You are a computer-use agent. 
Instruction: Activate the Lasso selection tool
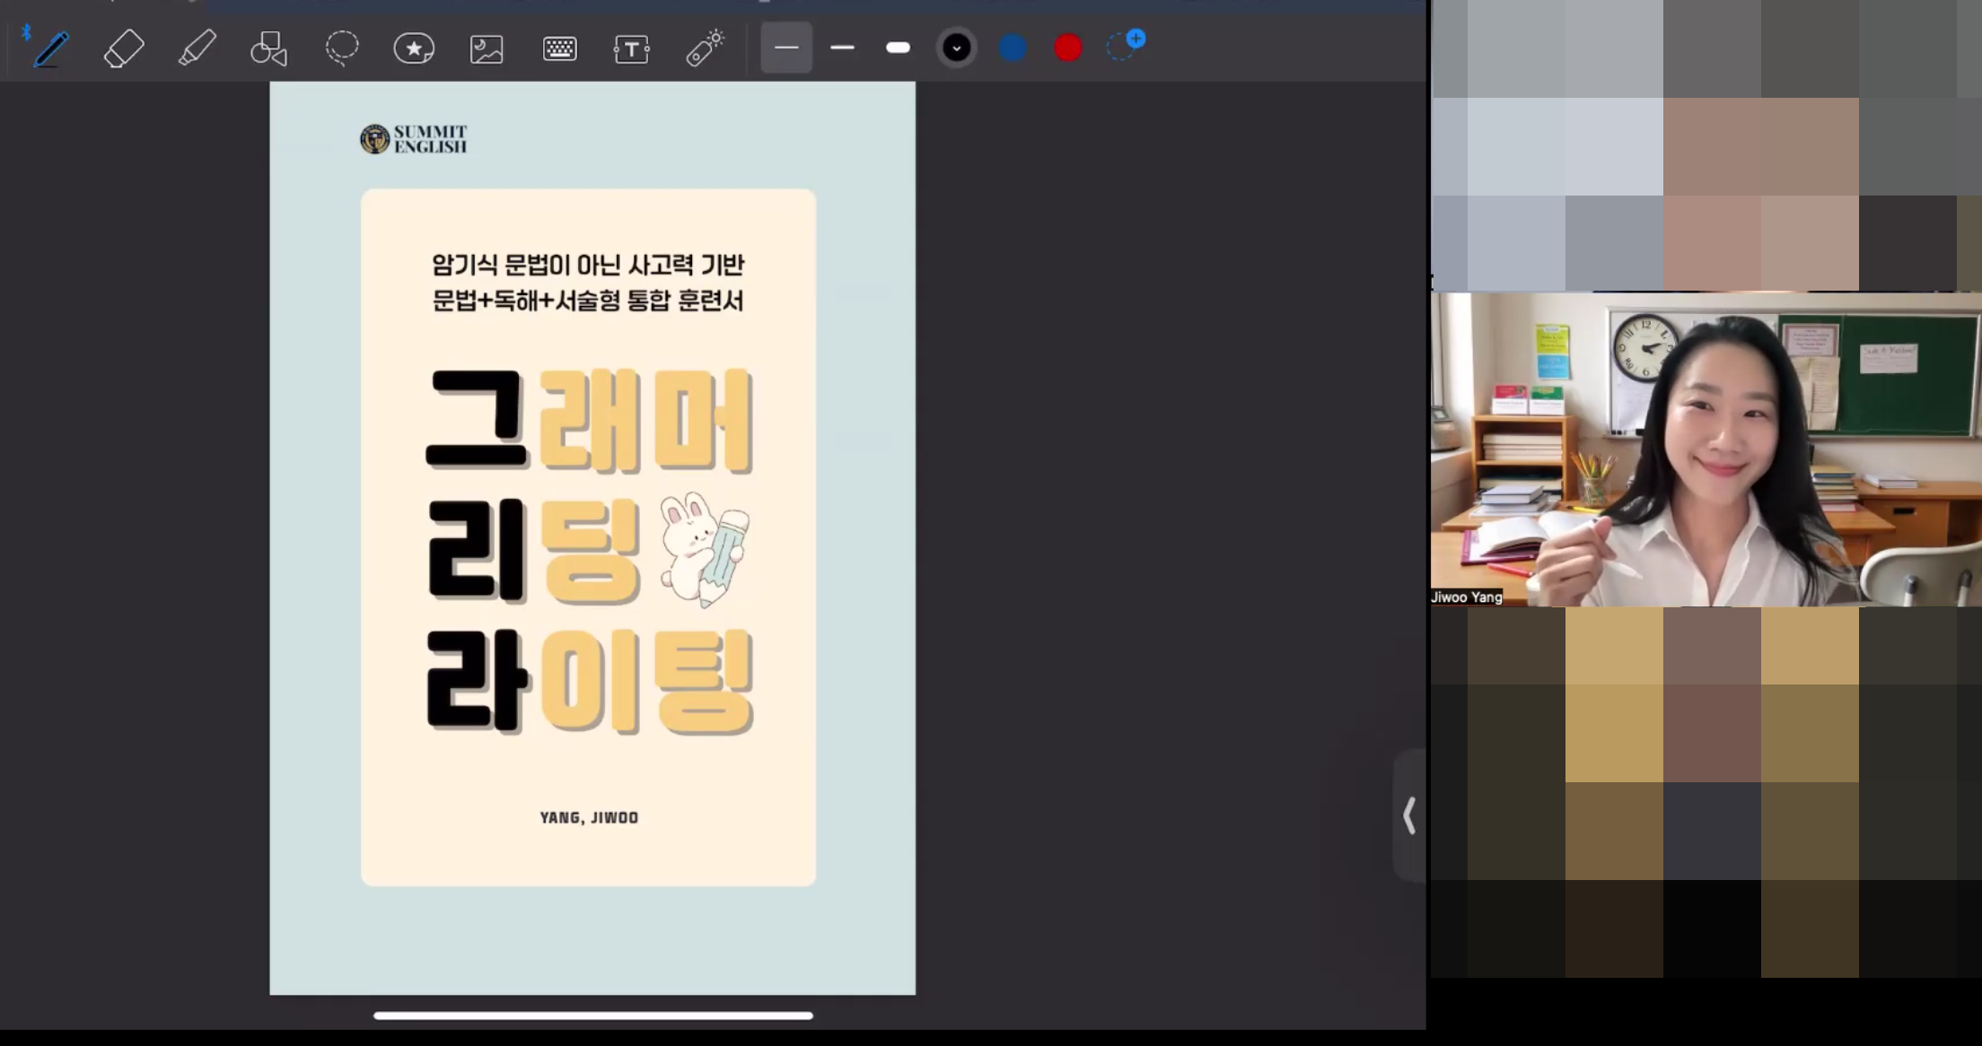[x=341, y=48]
